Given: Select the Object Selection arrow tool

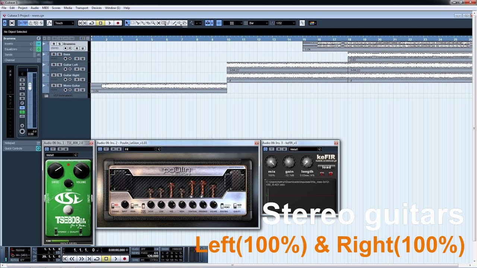Looking at the screenshot, I should click(127, 23).
